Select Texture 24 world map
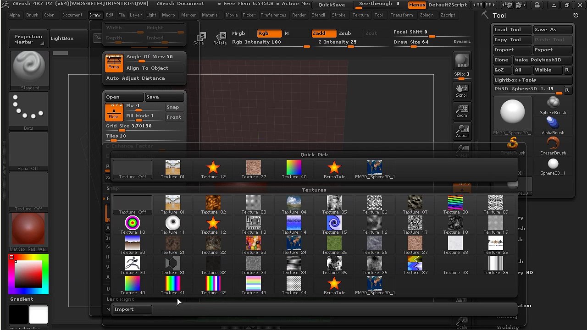587x330 pixels. tap(294, 245)
